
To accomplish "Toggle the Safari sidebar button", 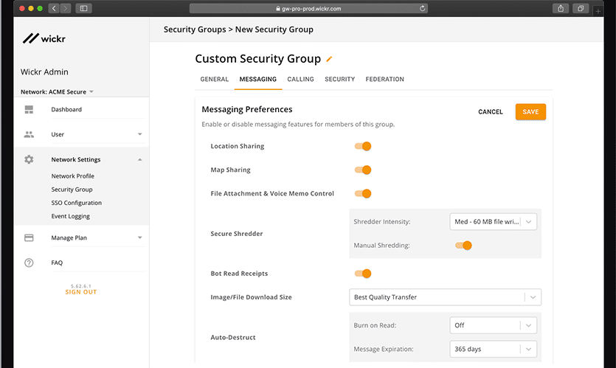I will pos(83,8).
